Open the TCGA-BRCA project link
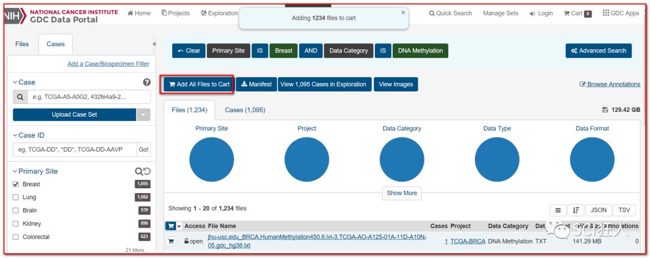650x258 pixels. [x=468, y=241]
